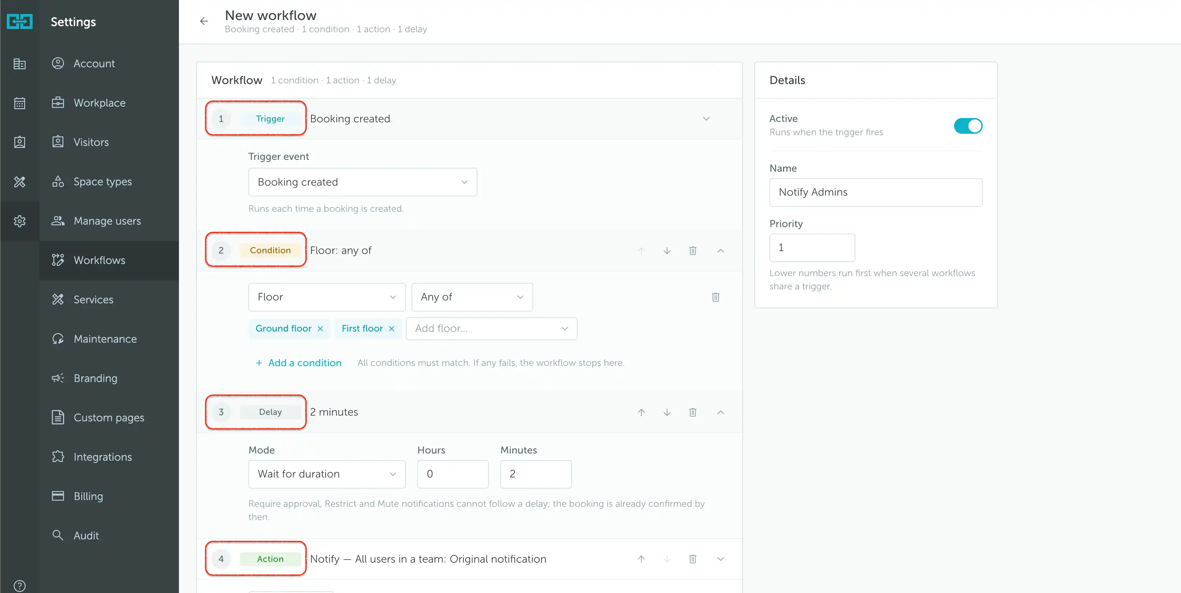Click the Condition badge label
This screenshot has height=593, width=1181.
[x=271, y=250]
